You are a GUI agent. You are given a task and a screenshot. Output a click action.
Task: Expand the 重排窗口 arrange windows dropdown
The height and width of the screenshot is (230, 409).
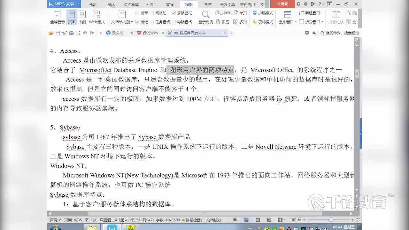295,21
